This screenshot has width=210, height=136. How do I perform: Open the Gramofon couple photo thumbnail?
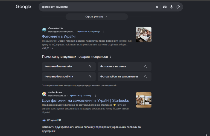coord(144,34)
